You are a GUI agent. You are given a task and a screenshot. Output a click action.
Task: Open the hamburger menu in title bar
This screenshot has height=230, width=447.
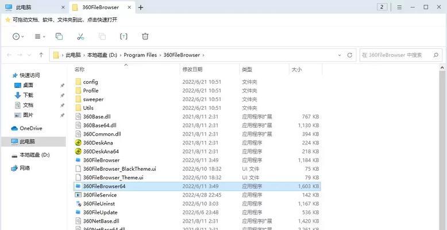[x=399, y=7]
